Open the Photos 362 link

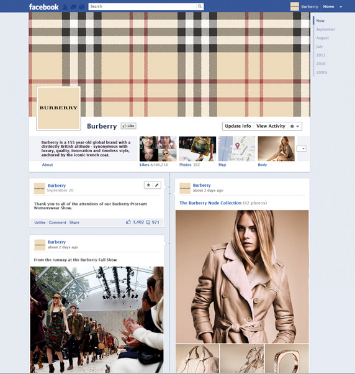[x=189, y=165]
